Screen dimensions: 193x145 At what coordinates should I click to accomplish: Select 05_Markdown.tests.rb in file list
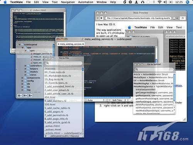click(63, 76)
